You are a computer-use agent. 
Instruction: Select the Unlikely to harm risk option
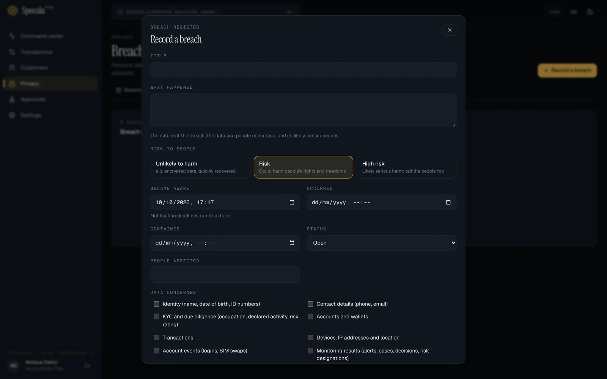click(200, 167)
